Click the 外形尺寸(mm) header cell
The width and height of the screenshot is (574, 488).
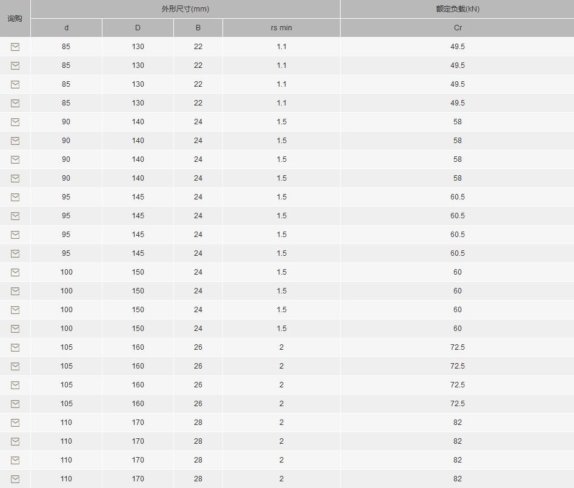coord(185,8)
